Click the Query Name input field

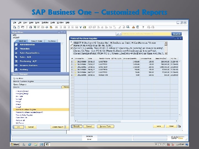(41, 81)
